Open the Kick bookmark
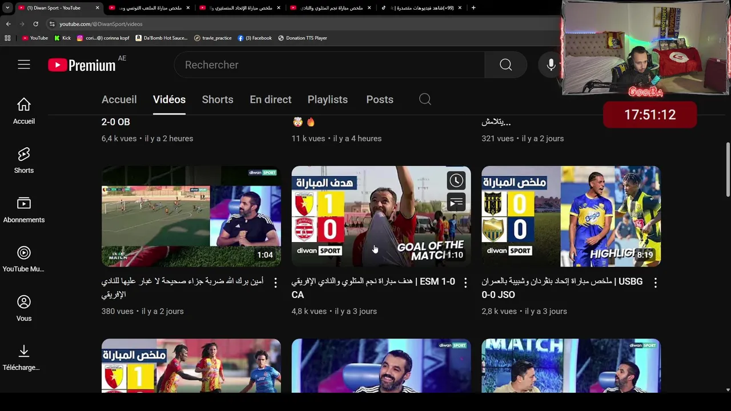The height and width of the screenshot is (411, 731). pyautogui.click(x=62, y=38)
